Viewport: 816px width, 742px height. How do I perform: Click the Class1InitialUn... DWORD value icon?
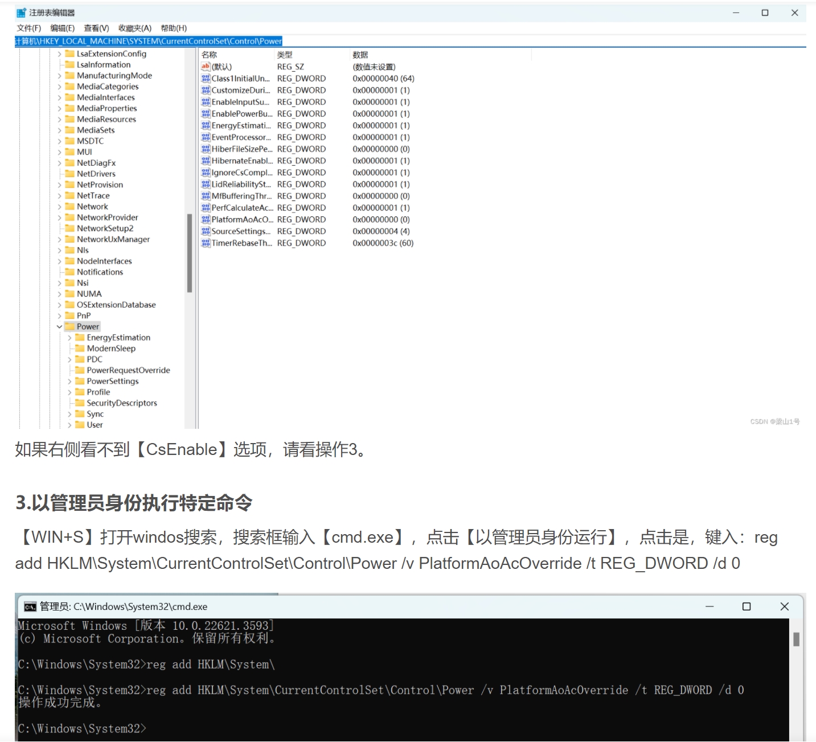click(206, 79)
